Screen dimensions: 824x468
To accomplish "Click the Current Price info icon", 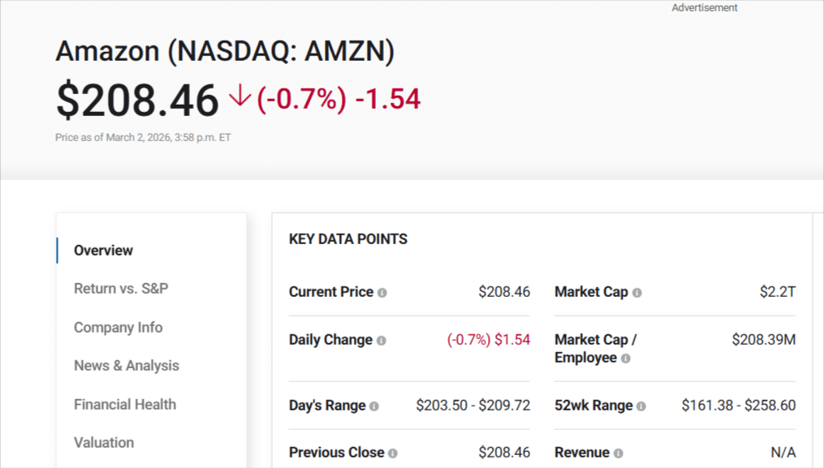I will point(382,292).
